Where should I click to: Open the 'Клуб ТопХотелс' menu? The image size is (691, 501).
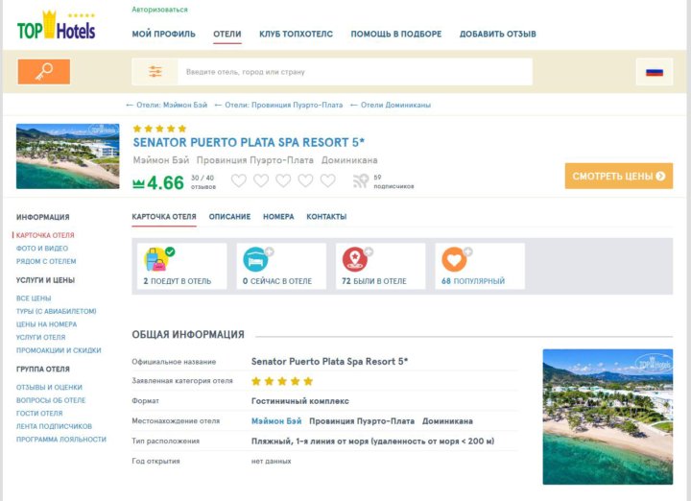tap(296, 34)
